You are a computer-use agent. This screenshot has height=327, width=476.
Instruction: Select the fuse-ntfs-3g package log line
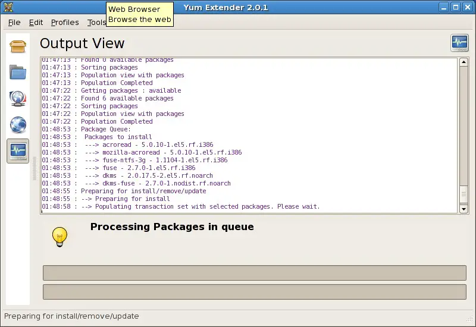134,160
